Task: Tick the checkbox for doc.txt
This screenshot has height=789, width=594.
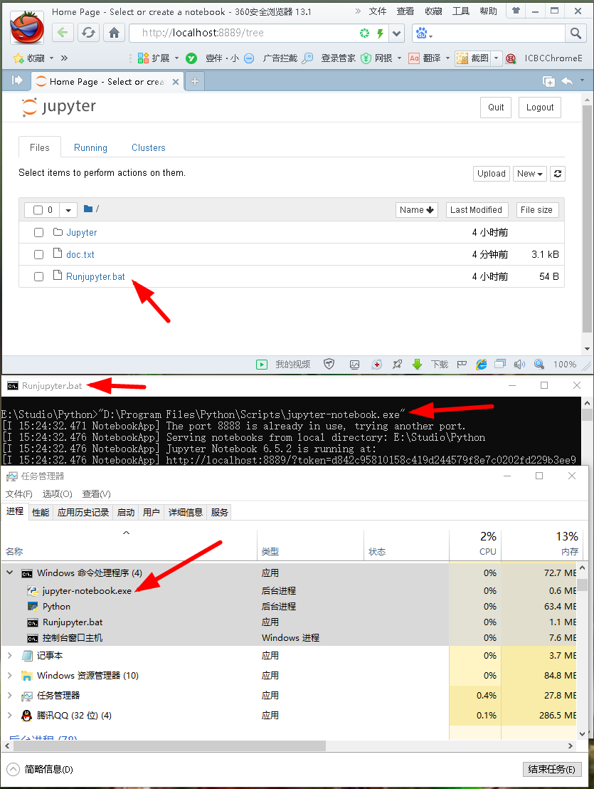Action: pos(38,255)
